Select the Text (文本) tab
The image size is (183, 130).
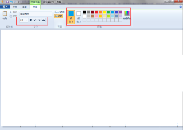(x=35, y=7)
